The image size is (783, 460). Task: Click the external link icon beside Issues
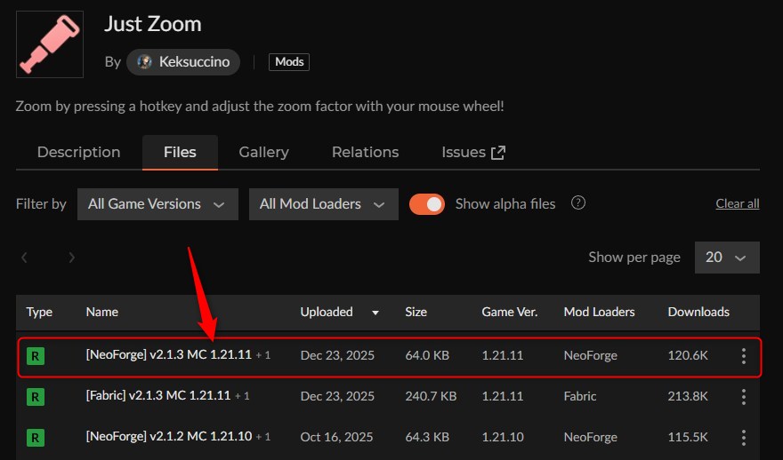(498, 153)
